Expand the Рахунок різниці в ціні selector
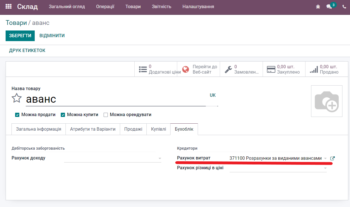 click(325, 168)
